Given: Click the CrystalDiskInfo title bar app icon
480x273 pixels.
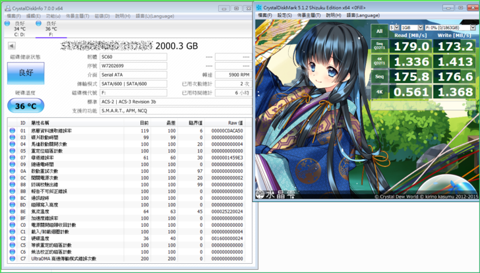Looking at the screenshot, I should 5,7.
